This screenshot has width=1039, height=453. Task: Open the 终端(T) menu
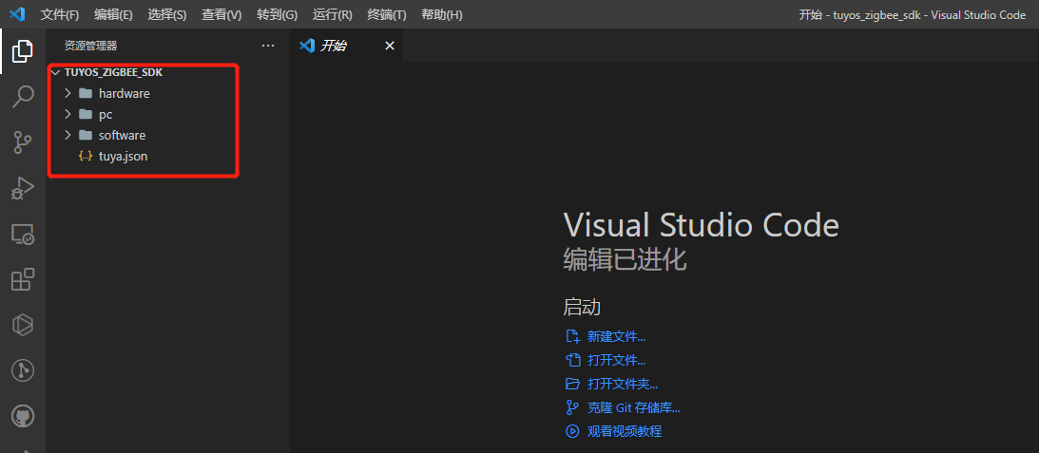pos(386,14)
